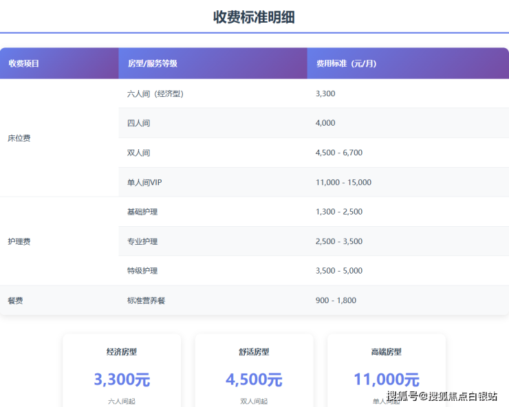Select the 六人间（经济型）row

155,93
